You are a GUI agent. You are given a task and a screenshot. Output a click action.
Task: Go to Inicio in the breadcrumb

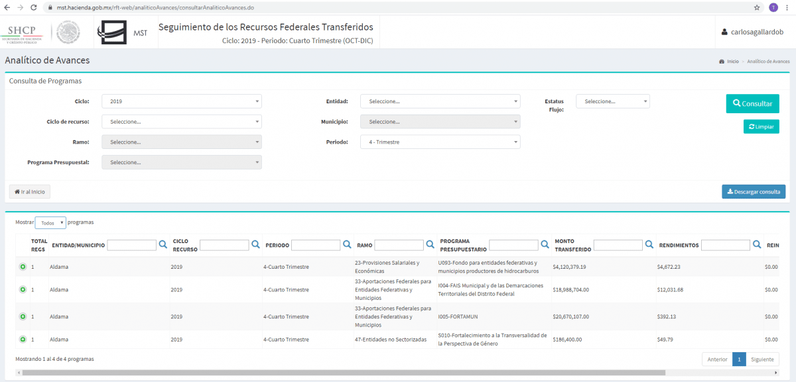[732, 61]
